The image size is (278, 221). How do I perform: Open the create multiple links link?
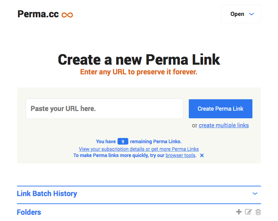(x=224, y=125)
